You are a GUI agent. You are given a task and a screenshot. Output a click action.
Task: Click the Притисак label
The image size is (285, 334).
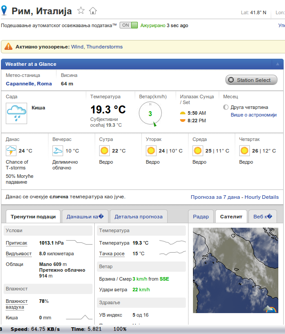(x=16, y=243)
